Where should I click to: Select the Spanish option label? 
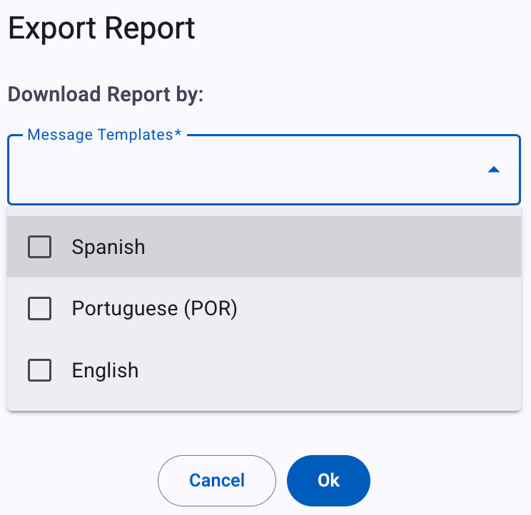click(108, 247)
